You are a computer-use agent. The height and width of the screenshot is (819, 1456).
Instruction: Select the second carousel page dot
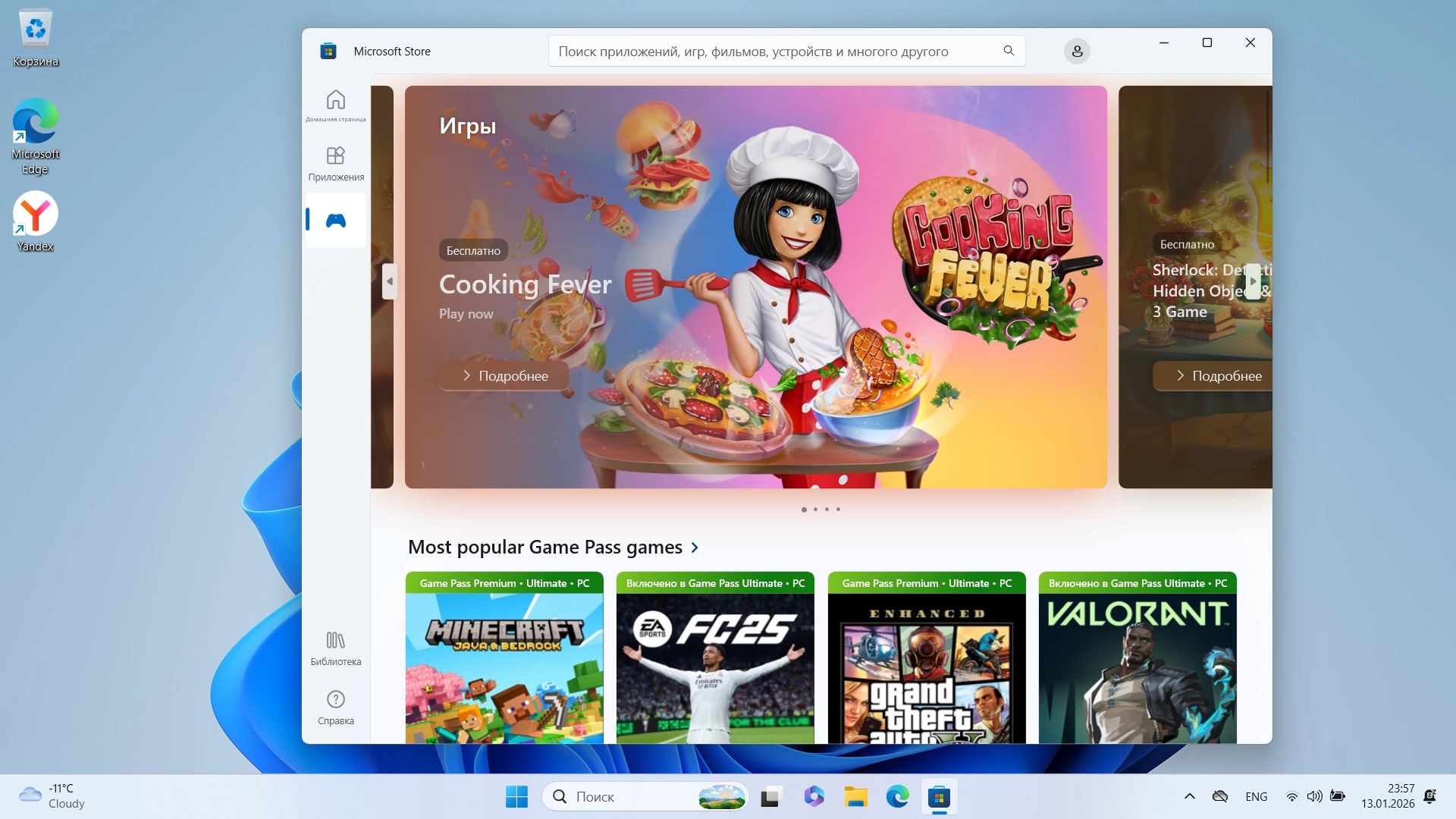(x=815, y=510)
